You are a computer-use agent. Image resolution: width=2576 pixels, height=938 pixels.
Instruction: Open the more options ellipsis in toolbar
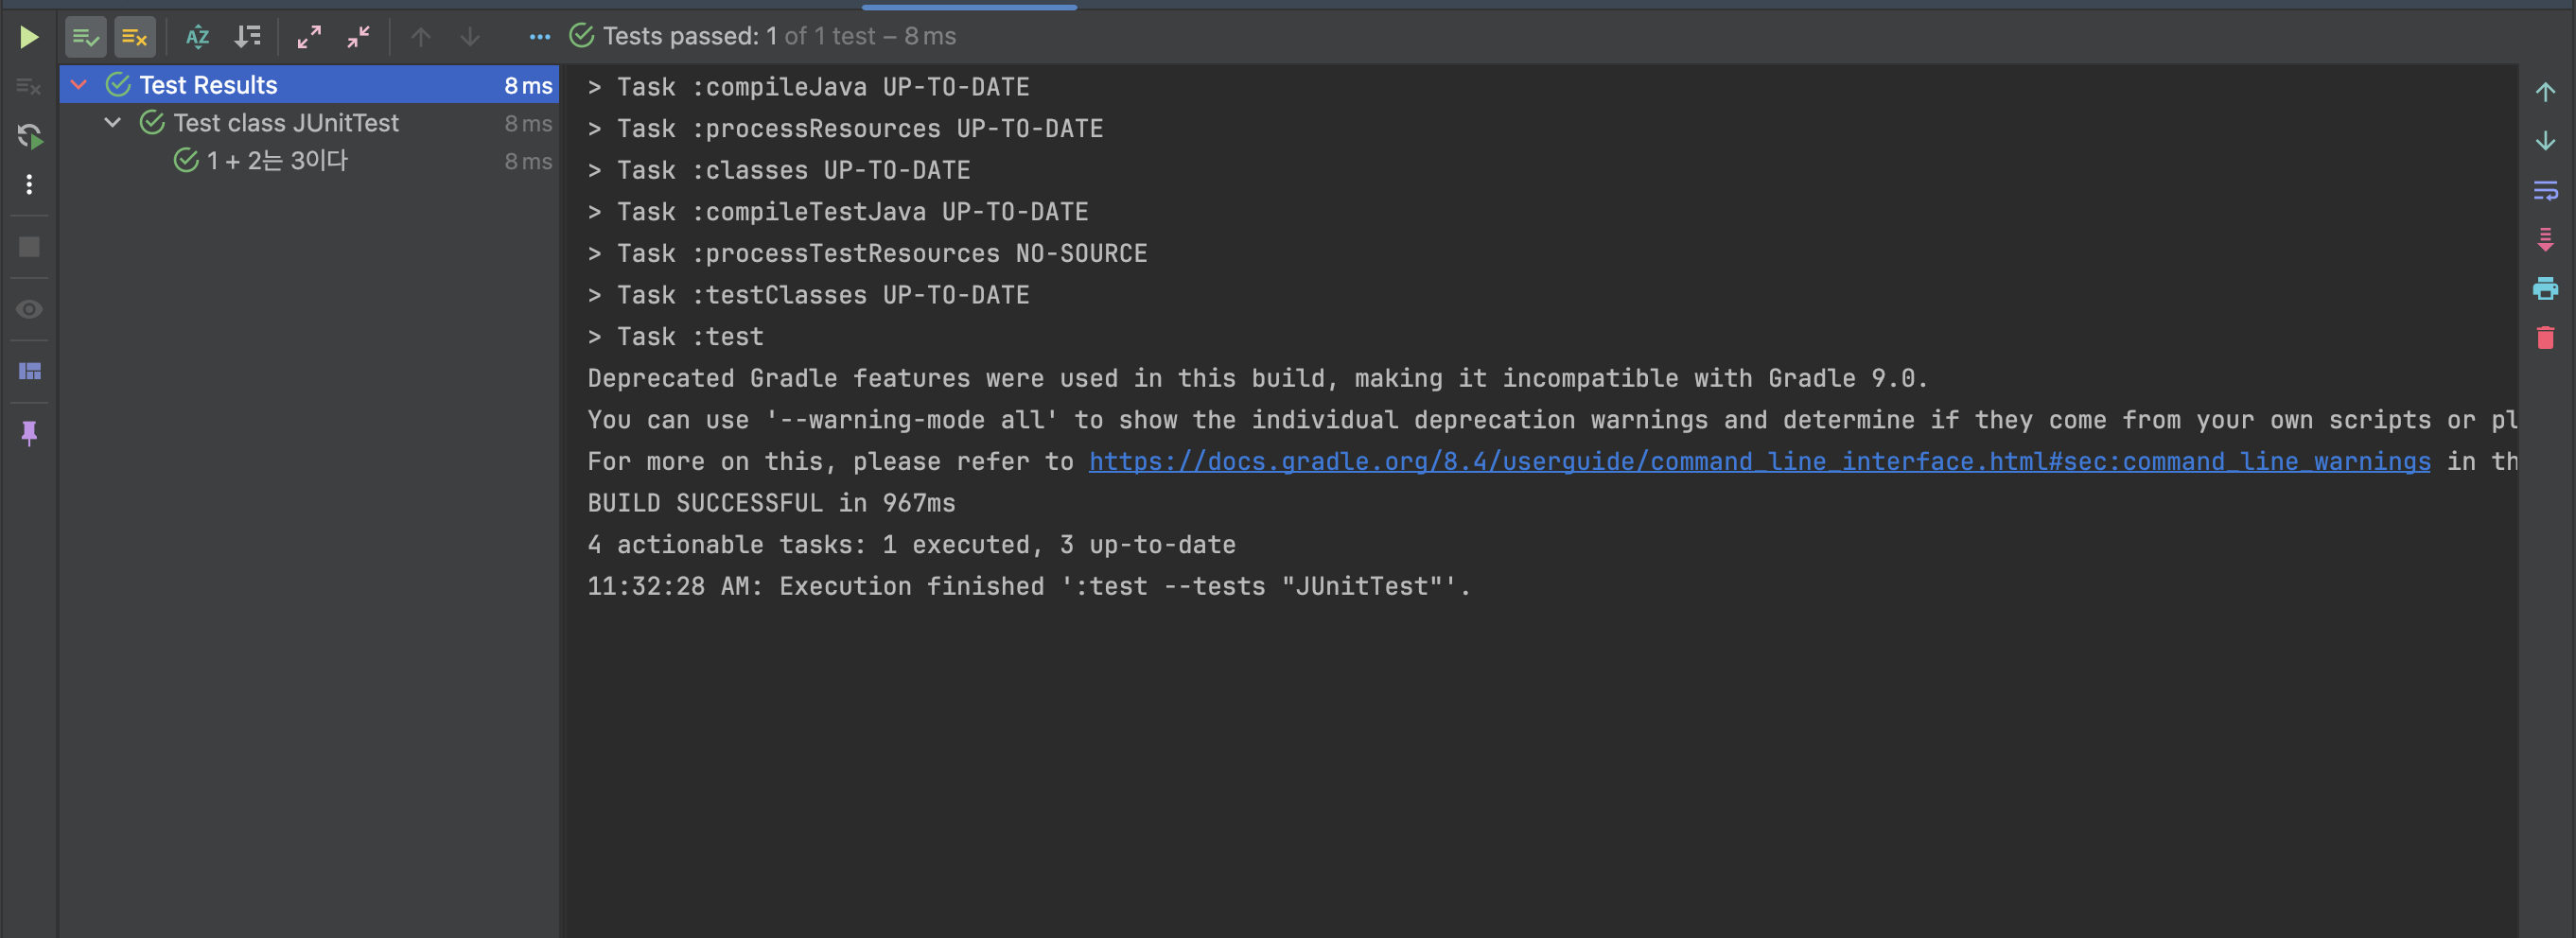tap(539, 37)
